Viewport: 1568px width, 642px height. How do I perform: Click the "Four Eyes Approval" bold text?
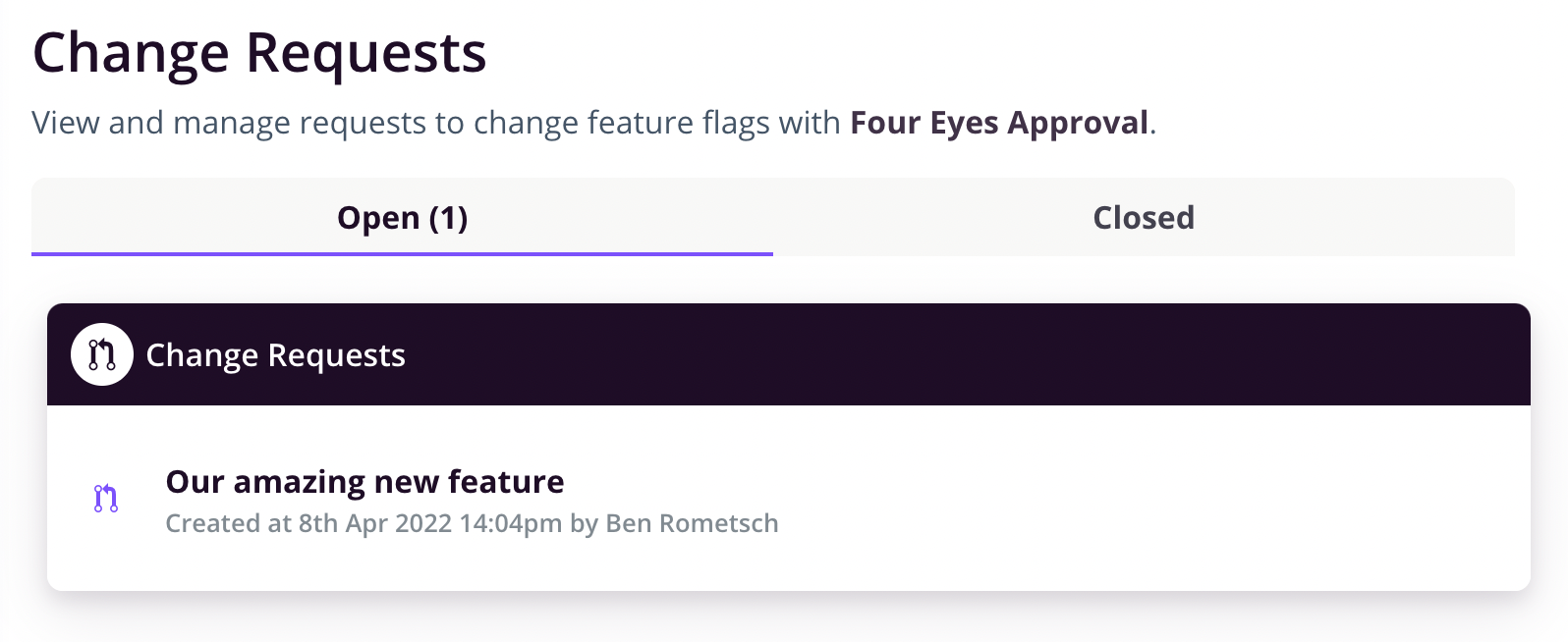(x=998, y=123)
